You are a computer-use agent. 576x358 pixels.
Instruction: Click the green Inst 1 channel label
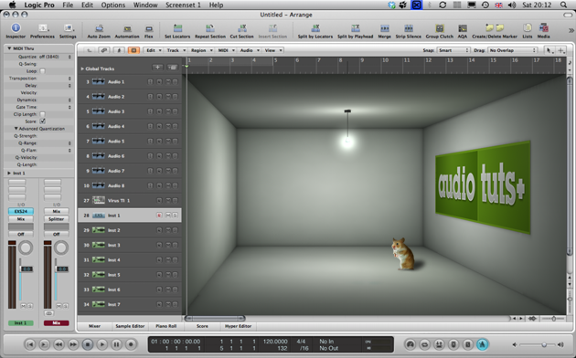click(x=21, y=323)
